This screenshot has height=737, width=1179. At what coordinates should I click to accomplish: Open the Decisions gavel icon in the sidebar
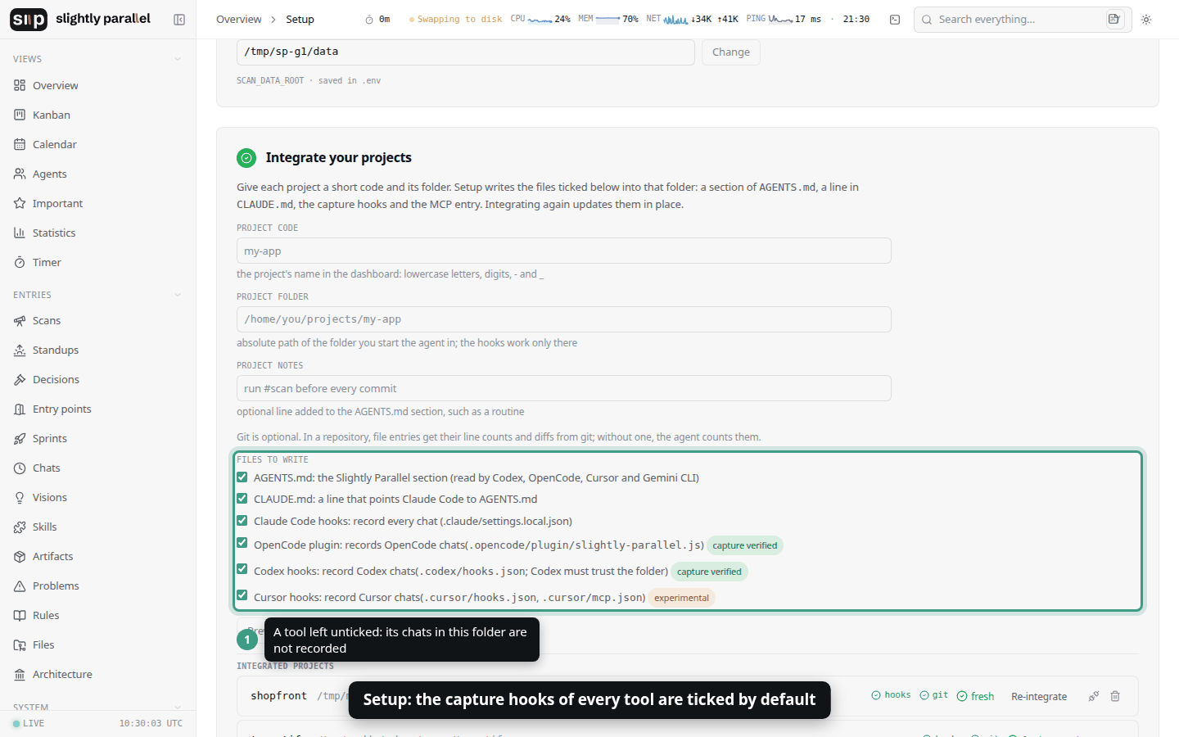(20, 379)
